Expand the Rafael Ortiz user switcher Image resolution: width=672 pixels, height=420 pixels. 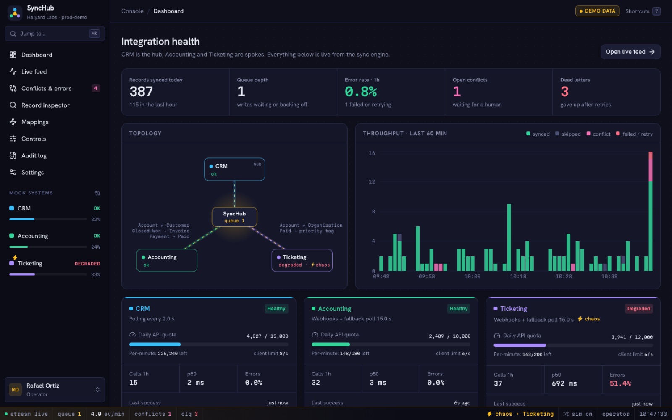click(x=55, y=390)
